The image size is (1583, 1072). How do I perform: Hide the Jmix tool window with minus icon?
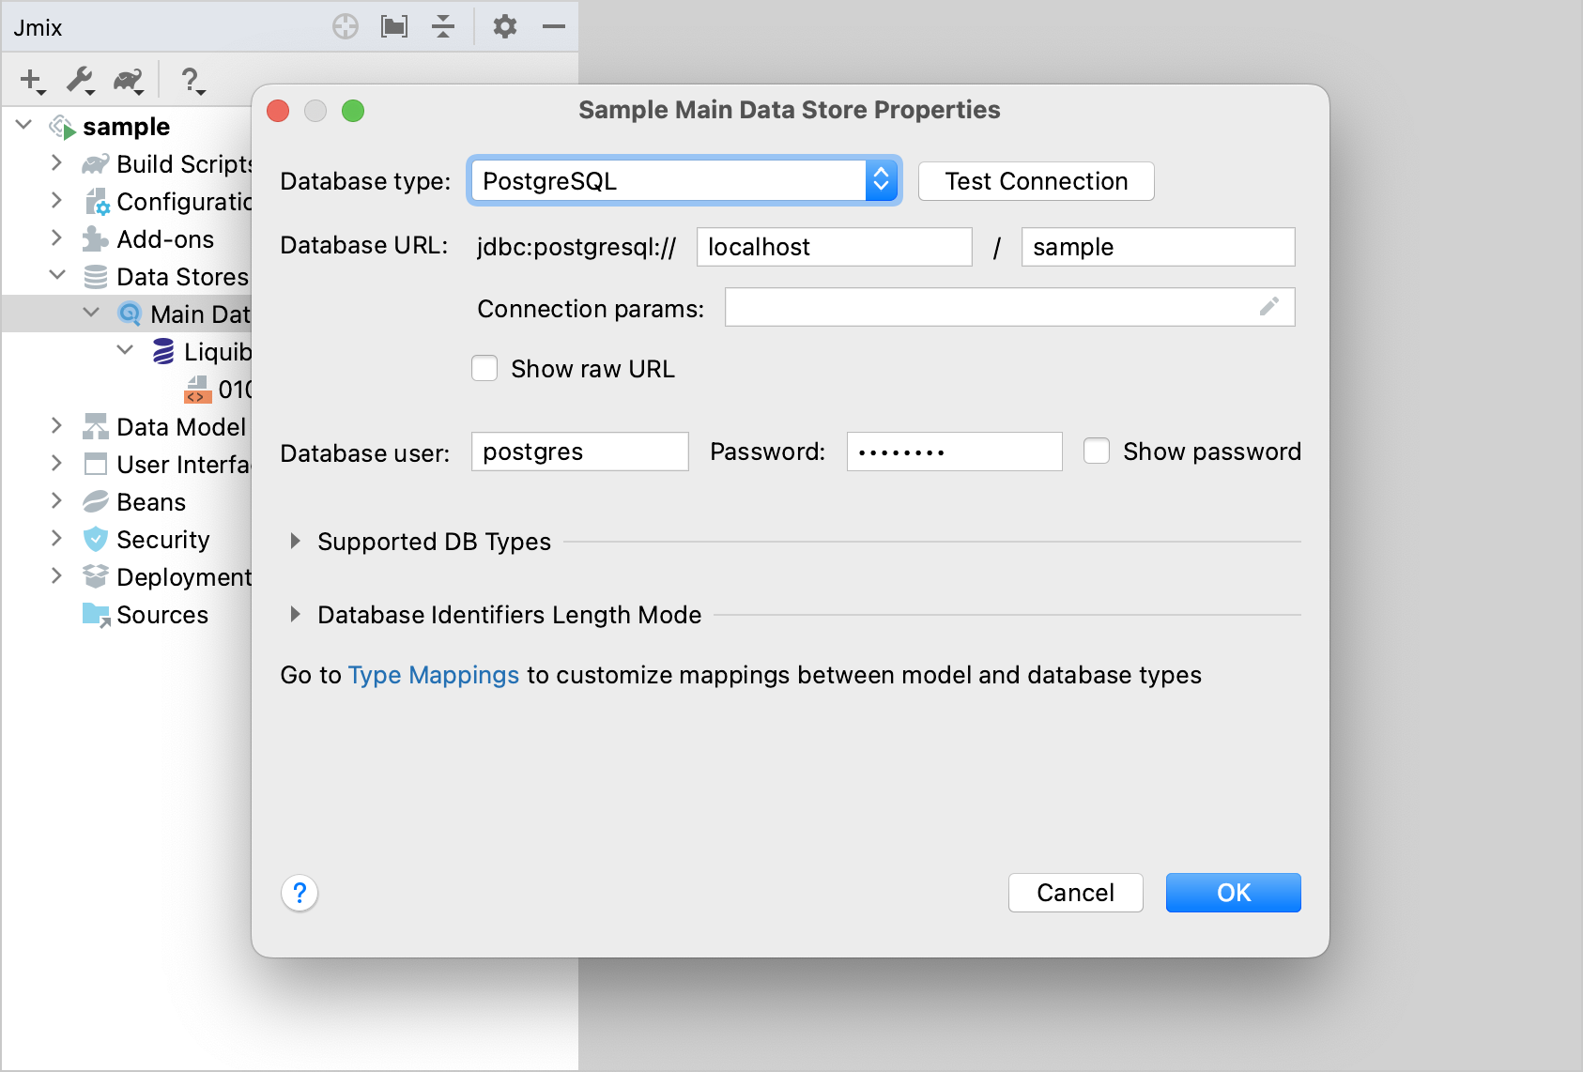(x=554, y=26)
